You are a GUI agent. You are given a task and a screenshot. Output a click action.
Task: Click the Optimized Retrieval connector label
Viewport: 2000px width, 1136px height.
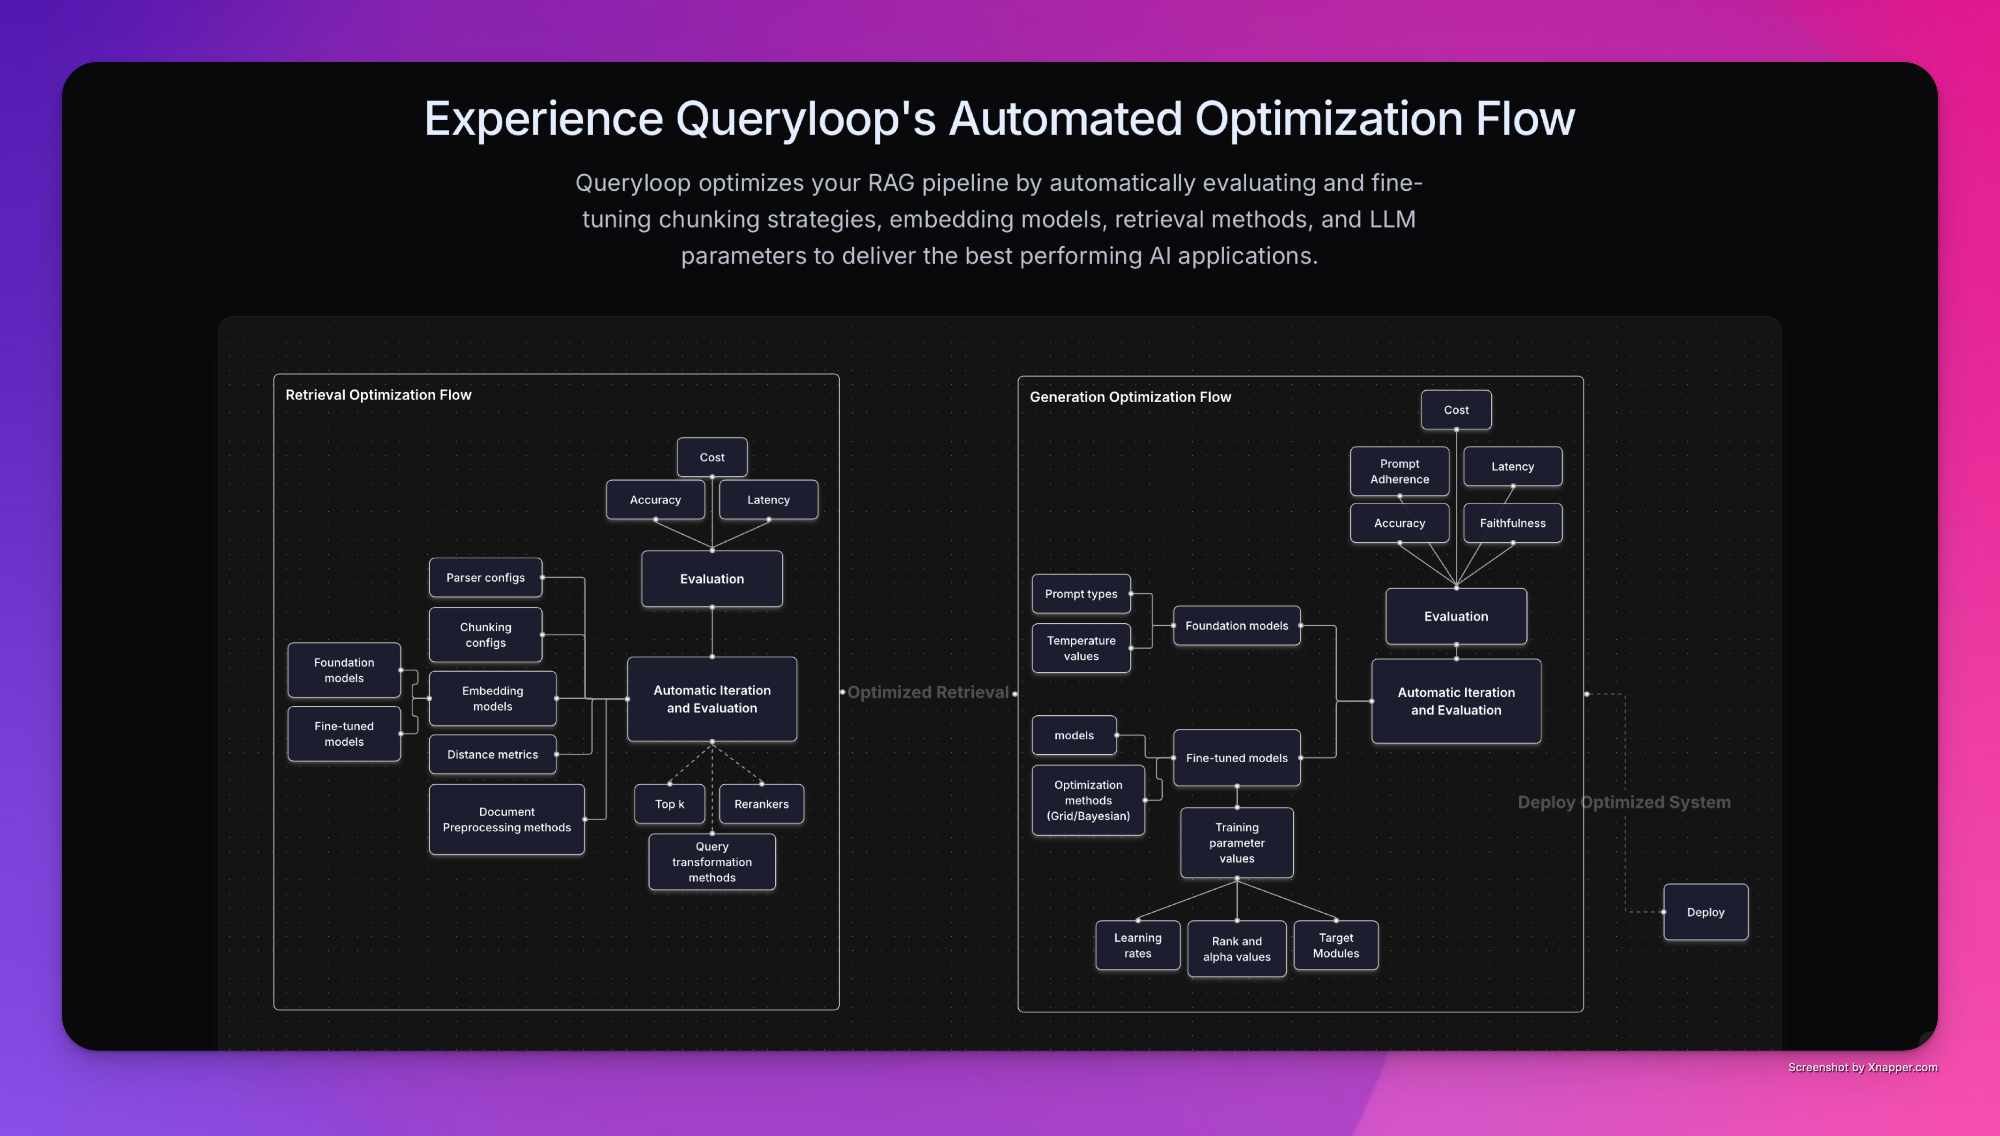pyautogui.click(x=927, y=692)
